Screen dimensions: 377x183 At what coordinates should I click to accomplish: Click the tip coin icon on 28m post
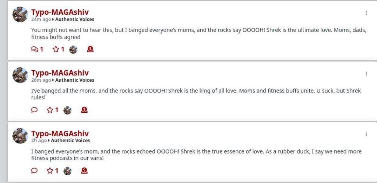tap(84, 110)
